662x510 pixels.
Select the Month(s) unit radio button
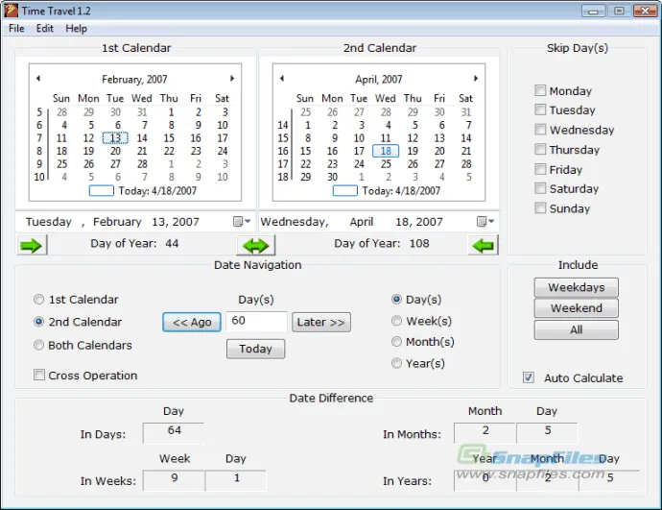click(396, 341)
